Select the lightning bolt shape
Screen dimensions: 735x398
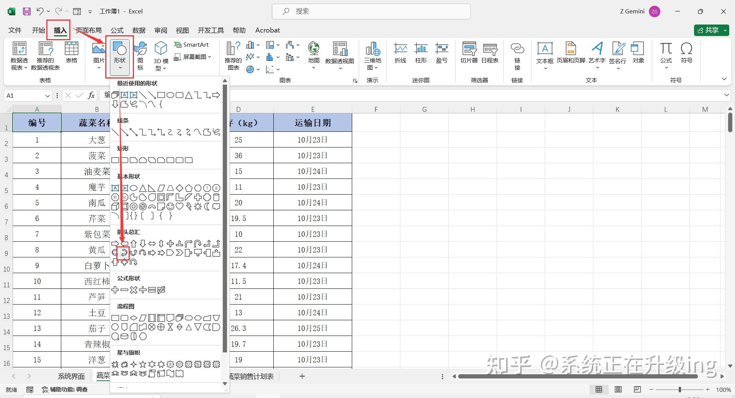[x=189, y=206]
